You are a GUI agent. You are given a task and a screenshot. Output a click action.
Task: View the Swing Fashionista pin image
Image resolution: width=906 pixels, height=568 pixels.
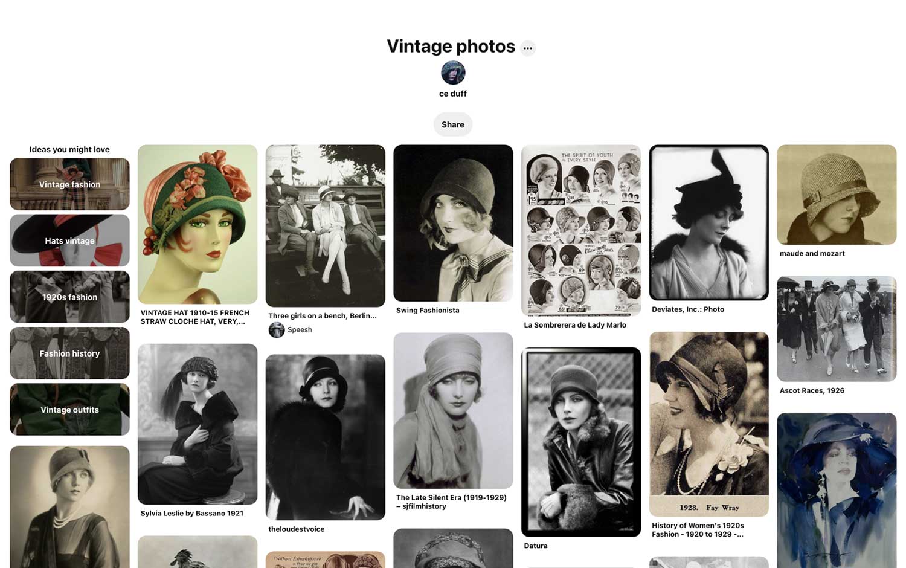coord(453,223)
